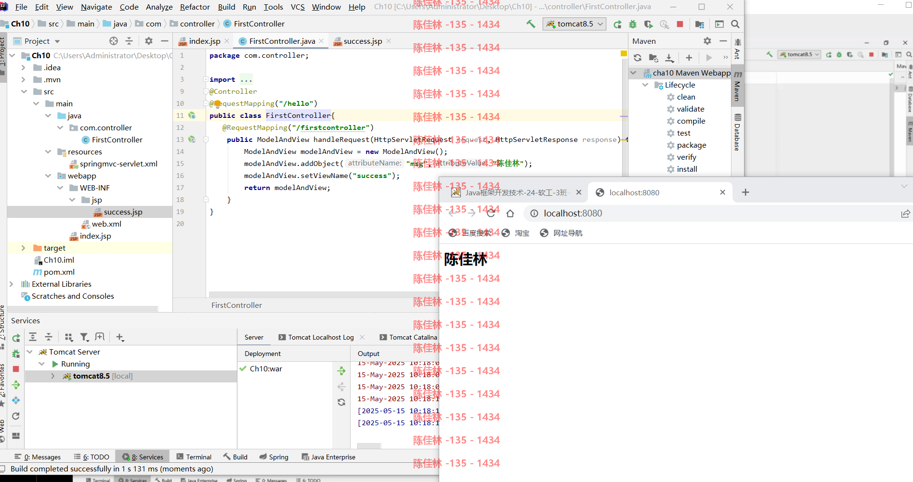Hide the Project panel with minus icon
This screenshot has width=913, height=482.
[165, 41]
